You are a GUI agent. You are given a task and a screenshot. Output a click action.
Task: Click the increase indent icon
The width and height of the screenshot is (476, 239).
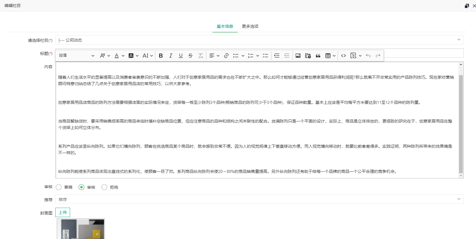(x=277, y=56)
